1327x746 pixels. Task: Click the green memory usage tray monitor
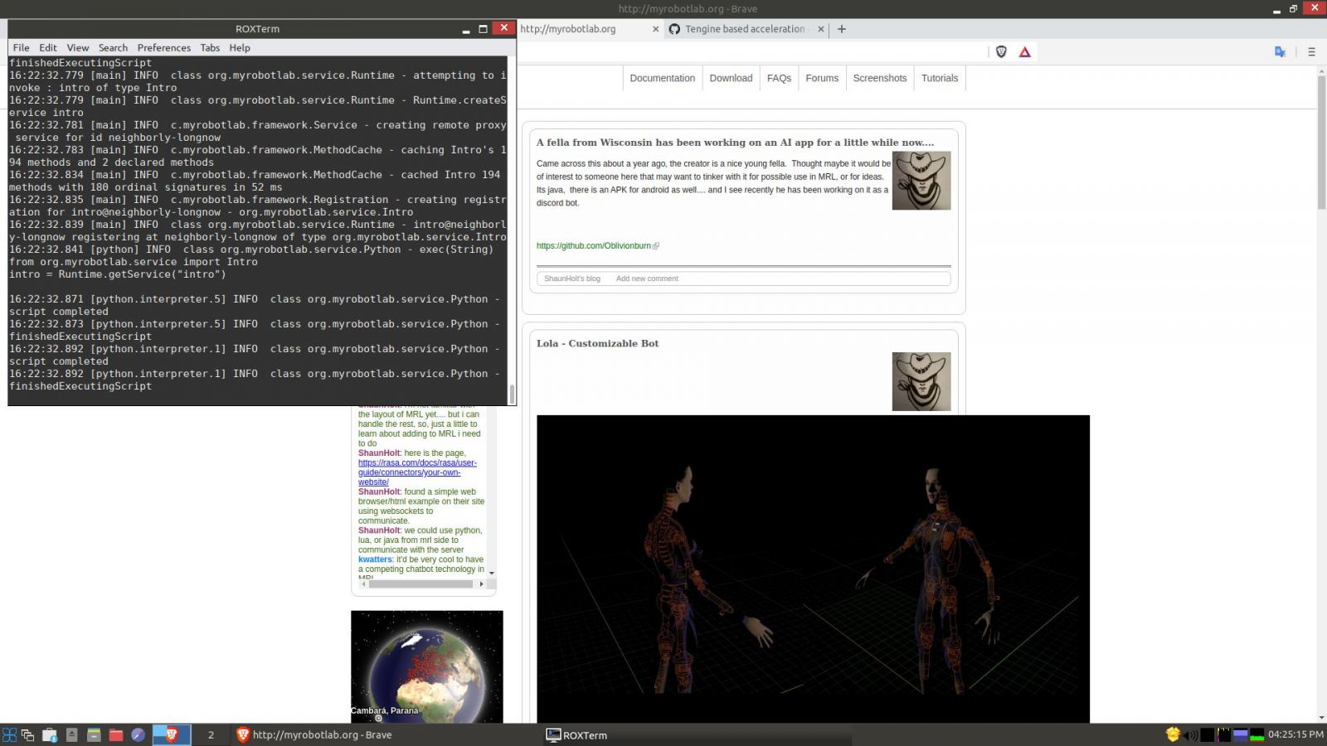click(x=1257, y=734)
